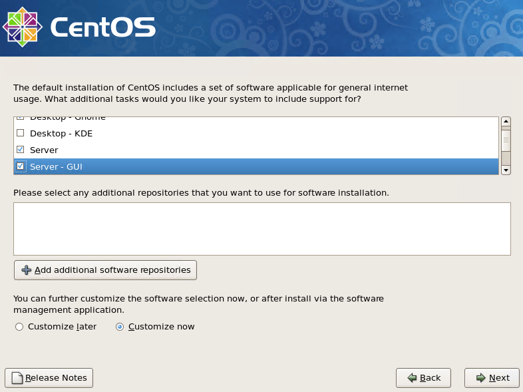Toggle the Server - GUI checkbox
Image resolution: width=523 pixels, height=392 pixels.
pos(20,166)
